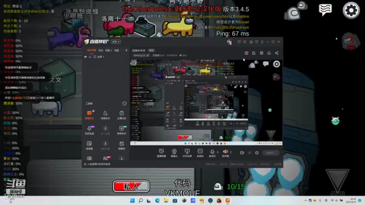Image resolution: width=365 pixels, height=205 pixels.
Task: Open the mail icon in streaming app title bar
Action: (239, 42)
